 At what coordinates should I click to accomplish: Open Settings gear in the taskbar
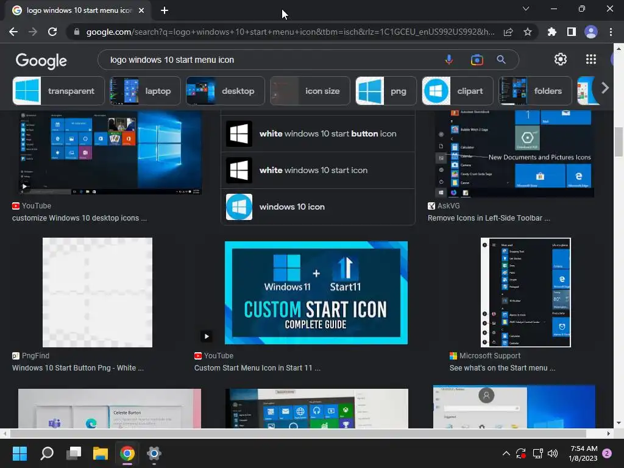[x=154, y=453]
